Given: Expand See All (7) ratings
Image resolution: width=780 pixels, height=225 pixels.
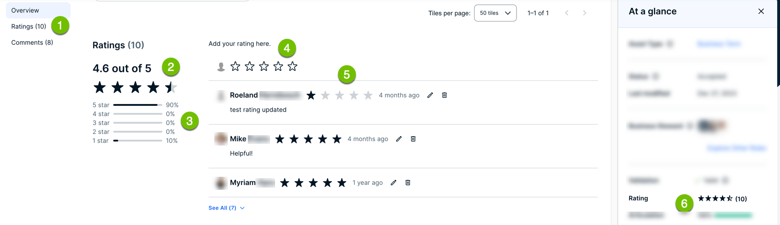Looking at the screenshot, I should click(226, 208).
